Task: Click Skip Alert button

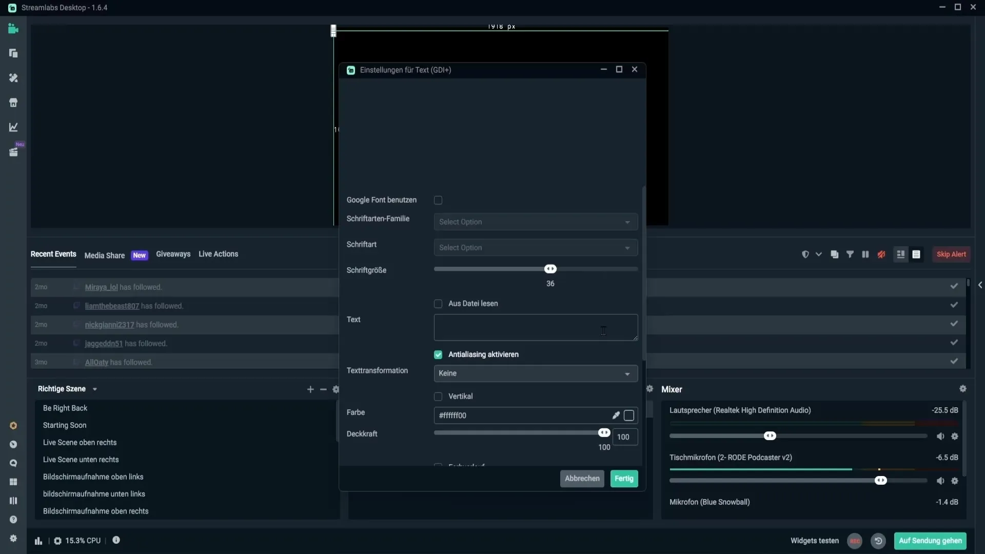Action: tap(951, 254)
